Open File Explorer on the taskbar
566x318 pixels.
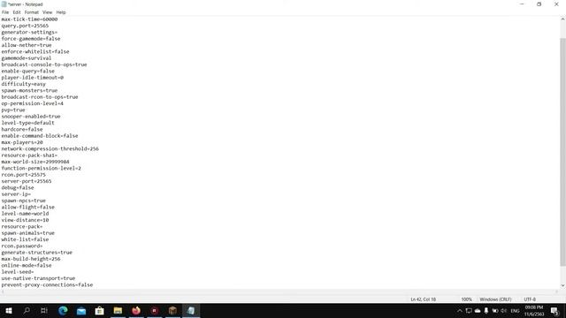point(118,310)
